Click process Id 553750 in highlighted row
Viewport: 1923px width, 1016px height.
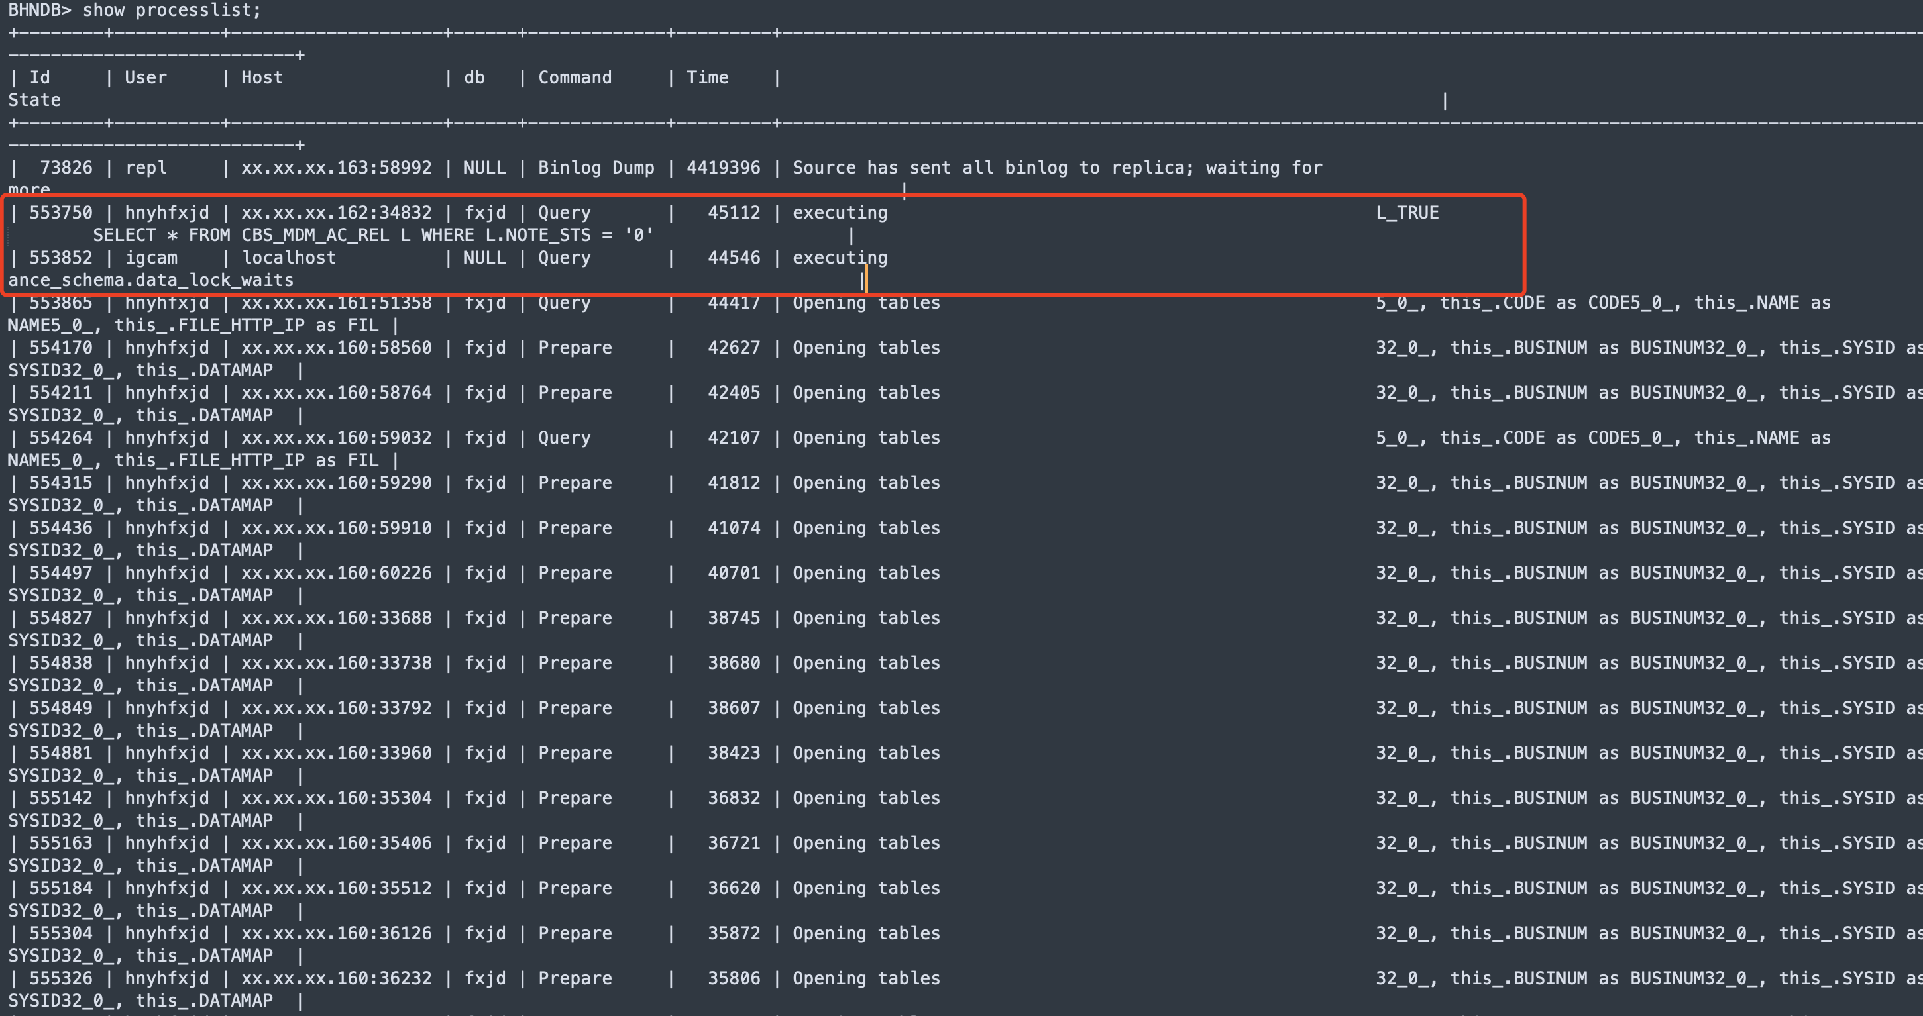tap(60, 213)
